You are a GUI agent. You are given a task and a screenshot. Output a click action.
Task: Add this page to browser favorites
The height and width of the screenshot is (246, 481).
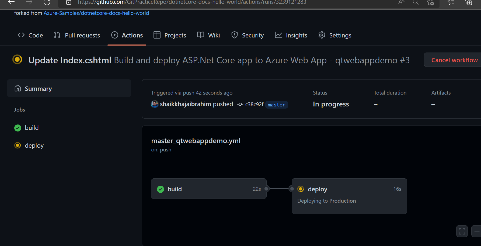pos(430,3)
